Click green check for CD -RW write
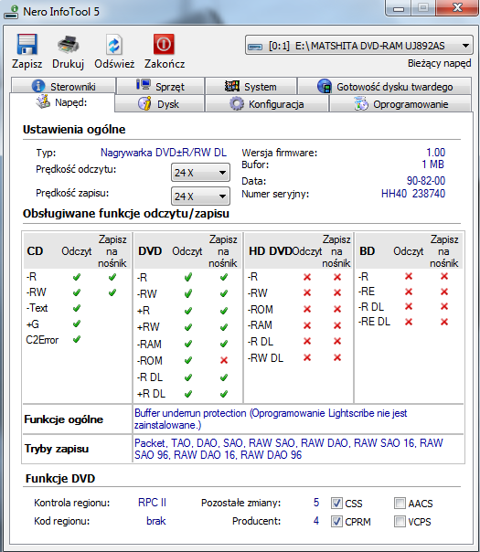Image resolution: width=480 pixels, height=552 pixels. pos(112,292)
